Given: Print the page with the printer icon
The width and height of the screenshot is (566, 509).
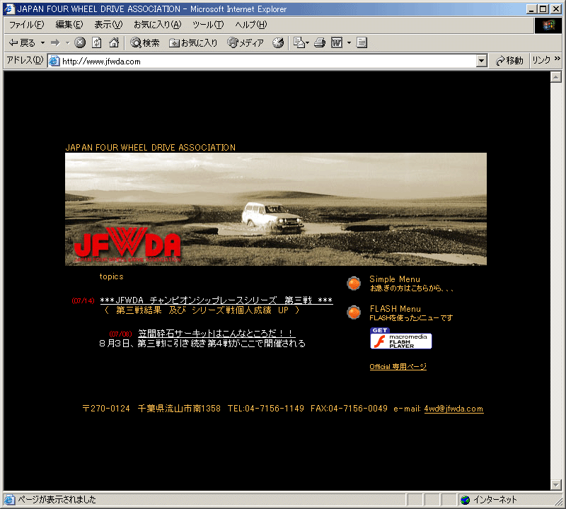Looking at the screenshot, I should pyautogui.click(x=320, y=43).
